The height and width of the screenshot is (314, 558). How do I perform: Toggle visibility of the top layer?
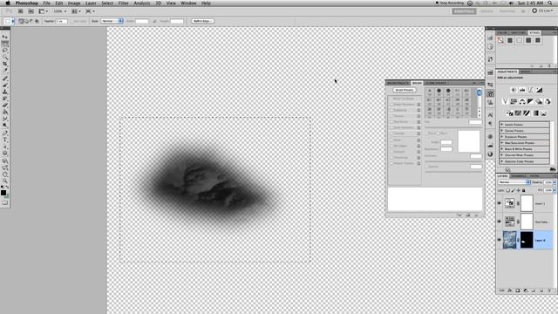tap(499, 203)
